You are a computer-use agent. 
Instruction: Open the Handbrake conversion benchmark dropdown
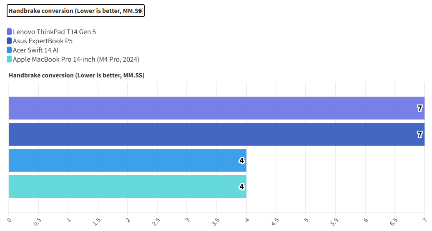tap(75, 11)
